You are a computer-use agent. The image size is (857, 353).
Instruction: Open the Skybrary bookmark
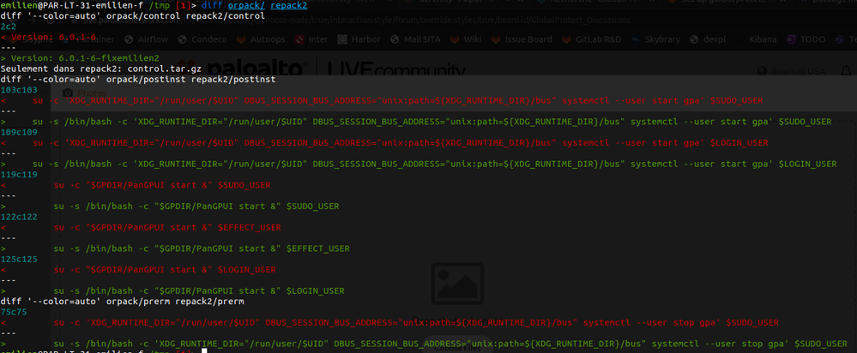tap(658, 39)
